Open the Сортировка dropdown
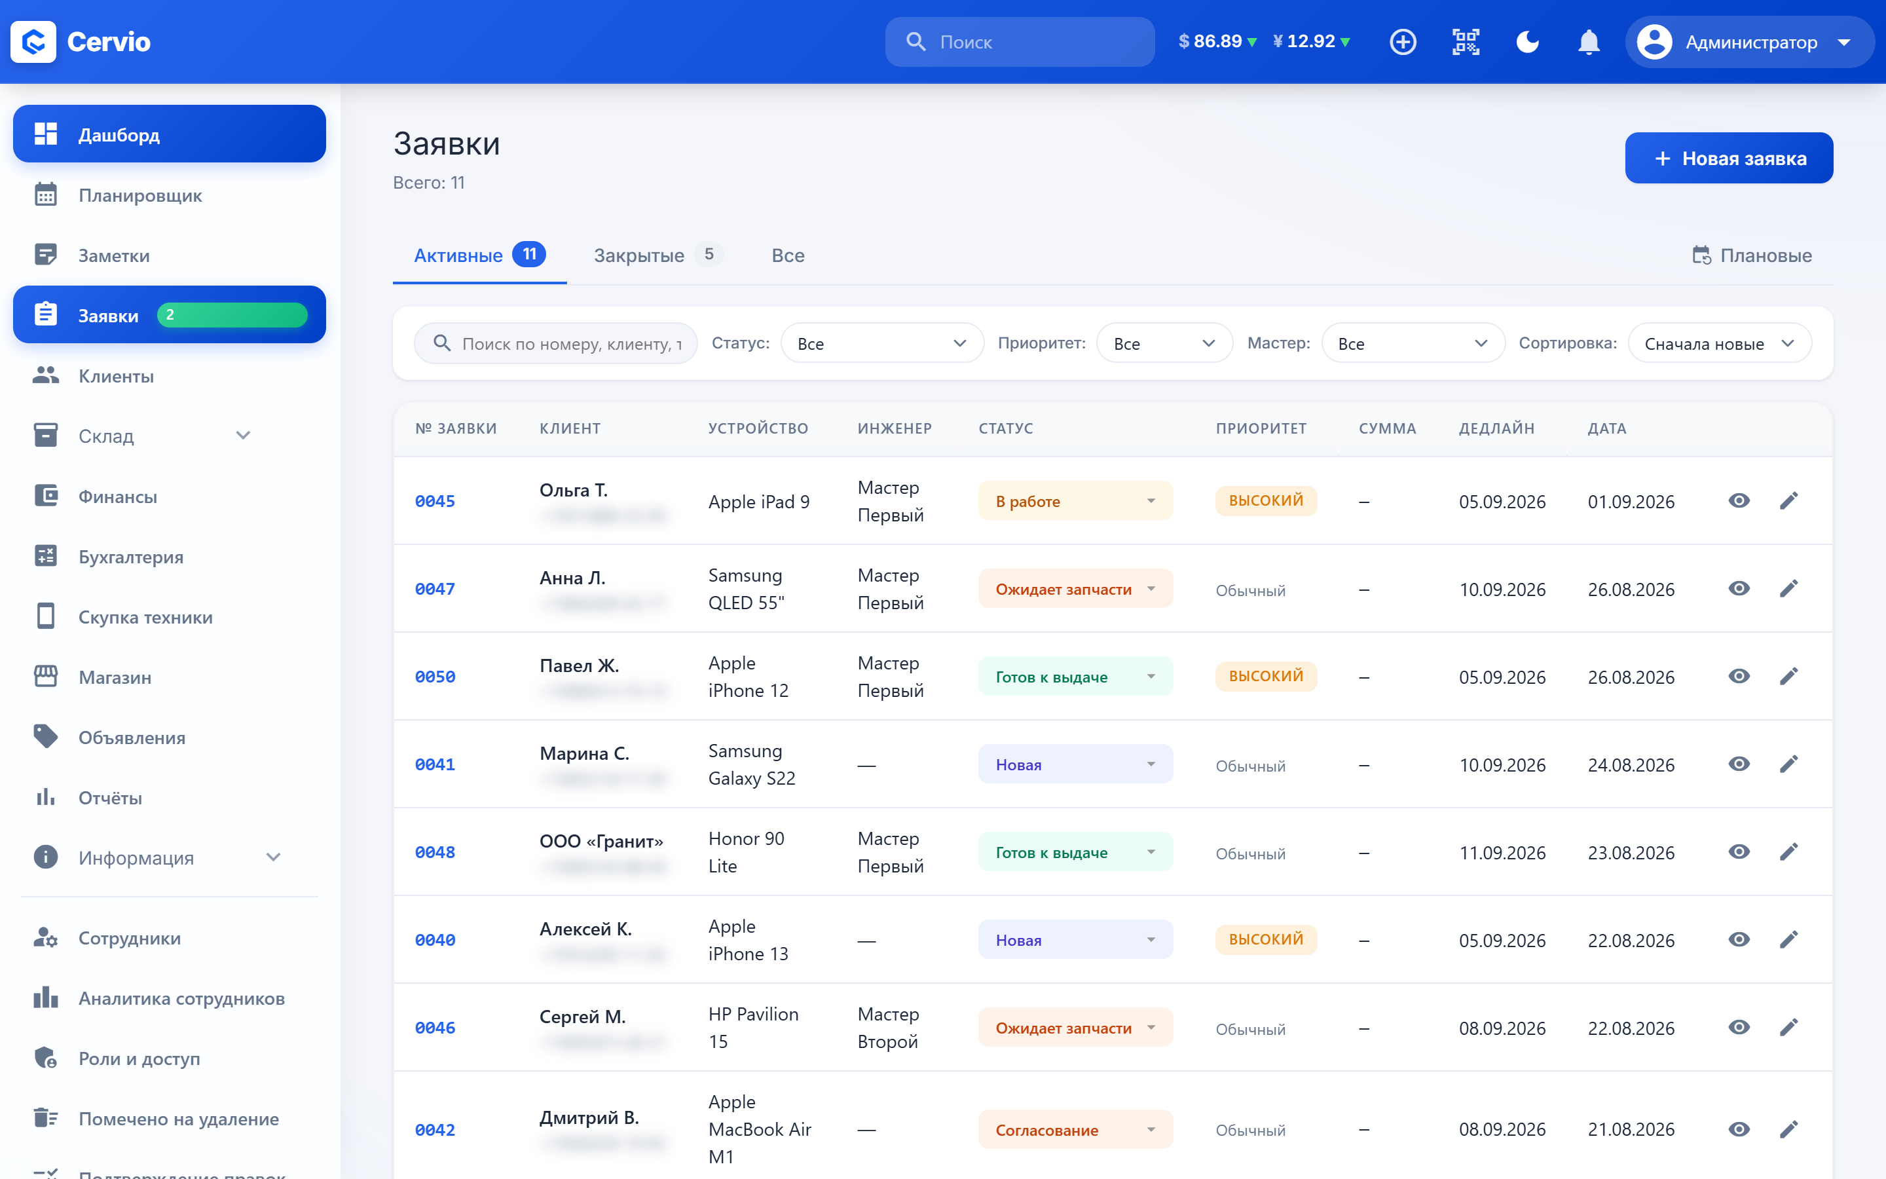Screen dimensions: 1886x1179 [x=1720, y=343]
